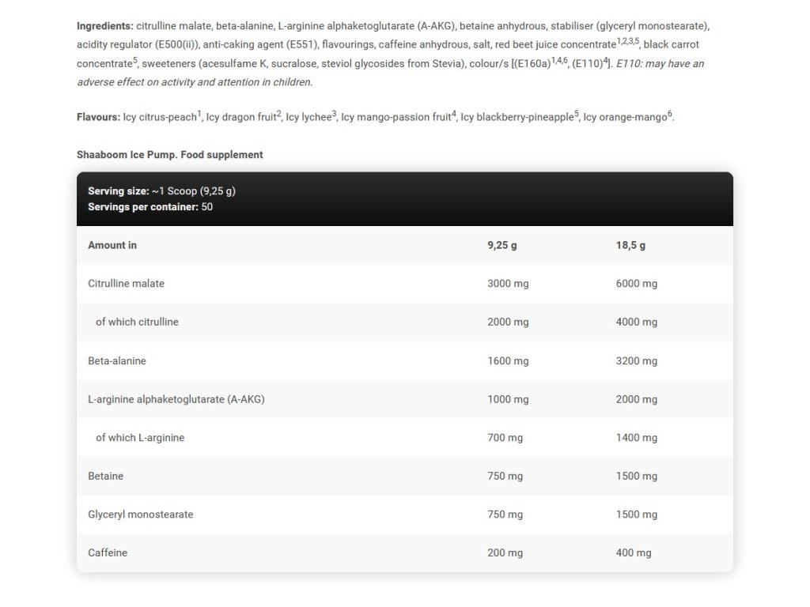810x607 pixels.
Task: Click the bold 'Ingredients:' label
Action: 104,25
